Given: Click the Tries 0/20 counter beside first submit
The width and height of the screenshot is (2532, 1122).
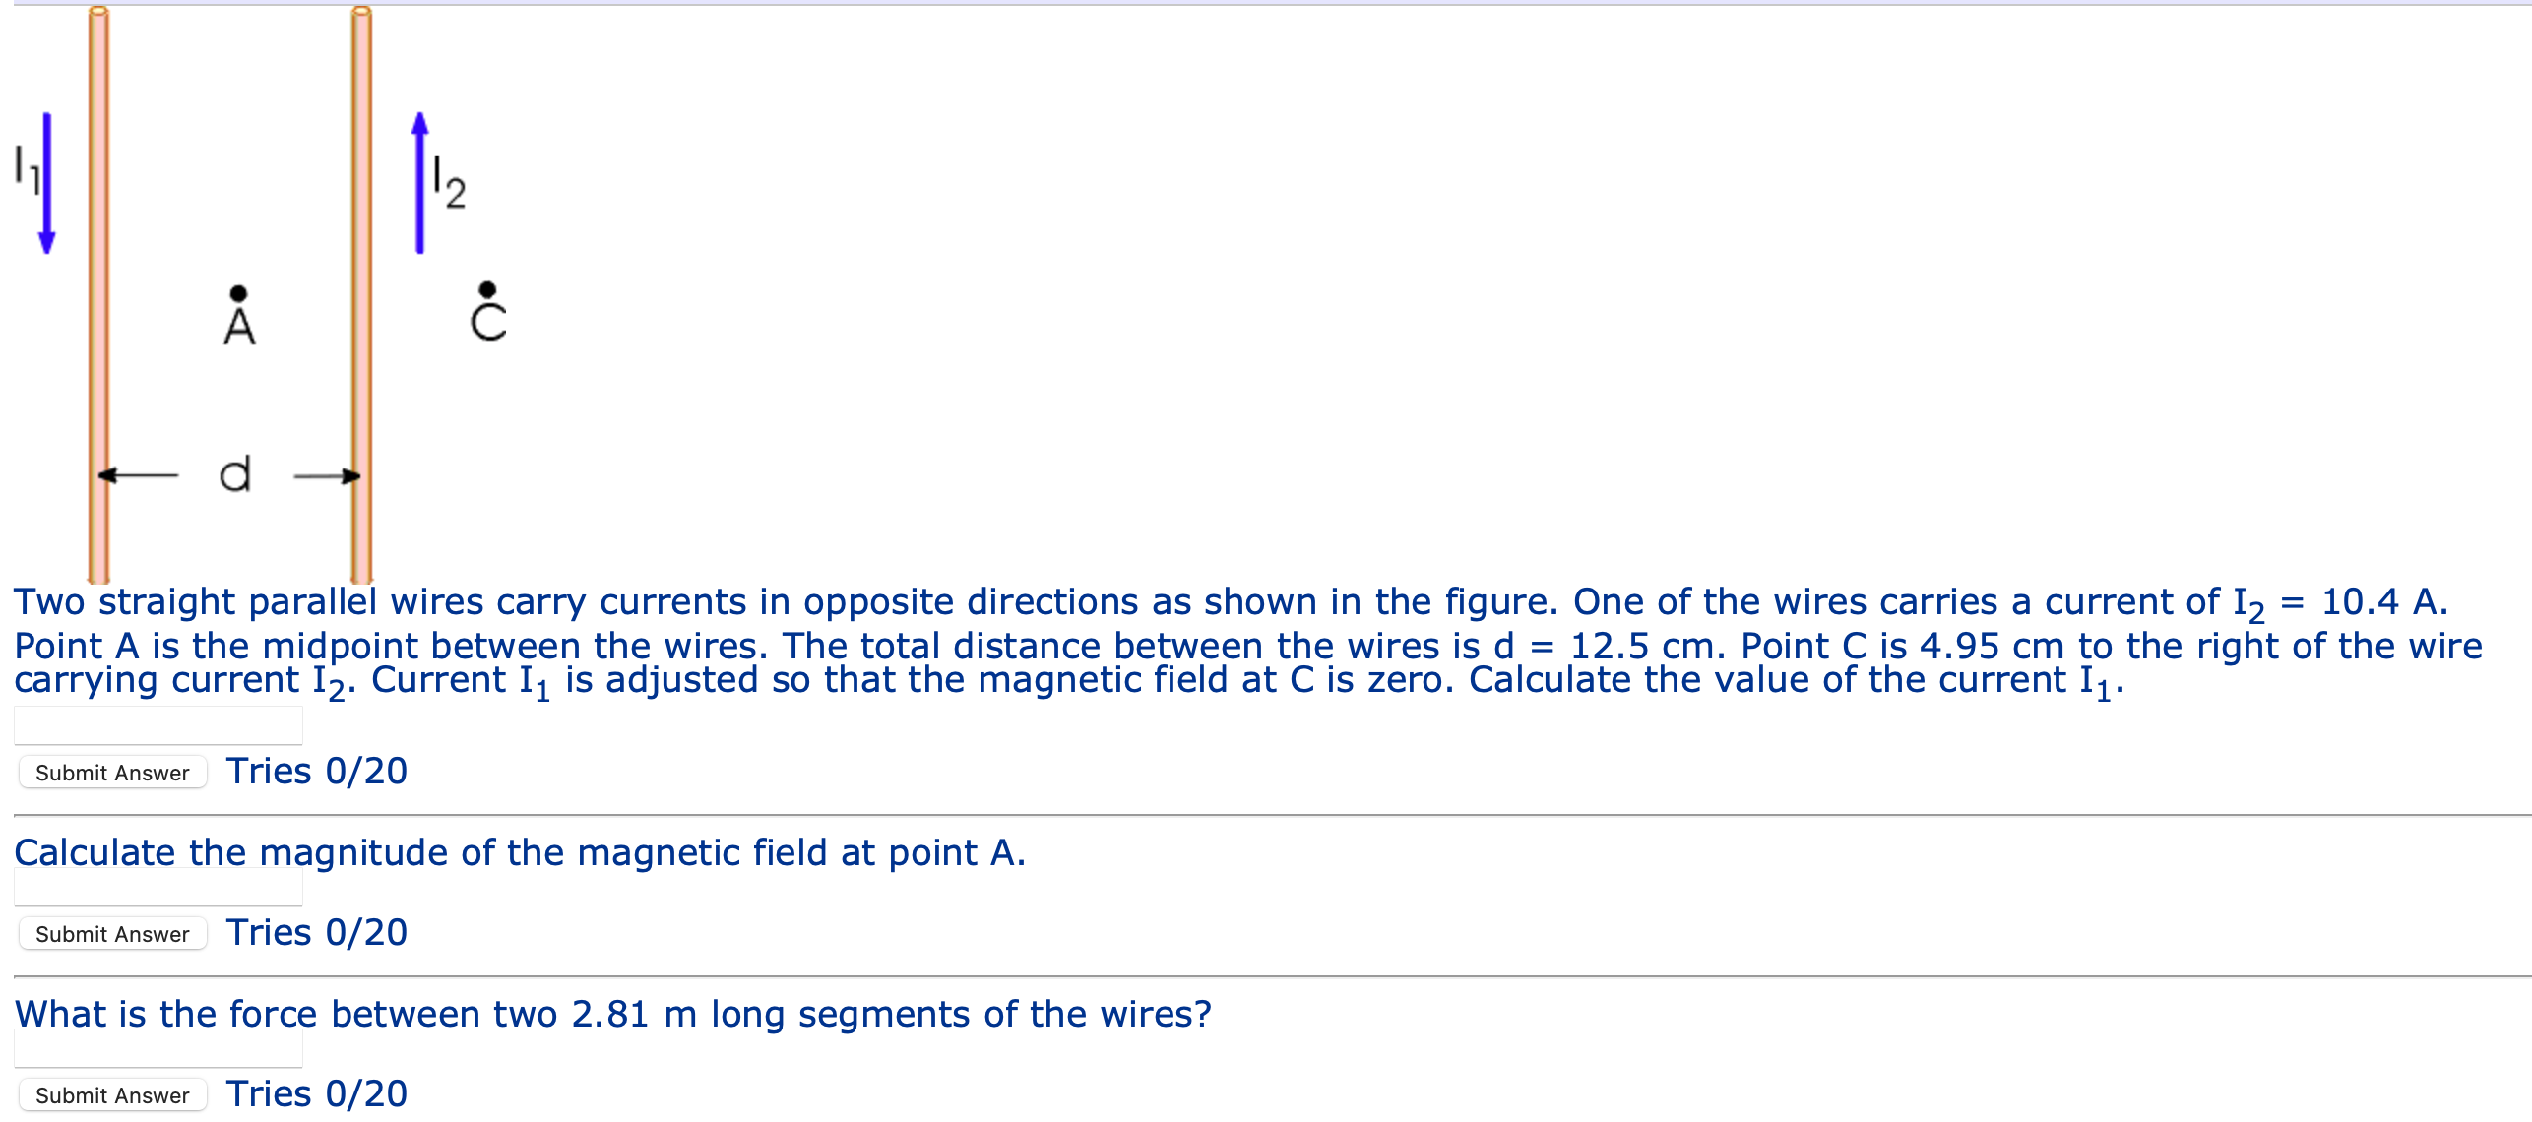Looking at the screenshot, I should 315,772.
